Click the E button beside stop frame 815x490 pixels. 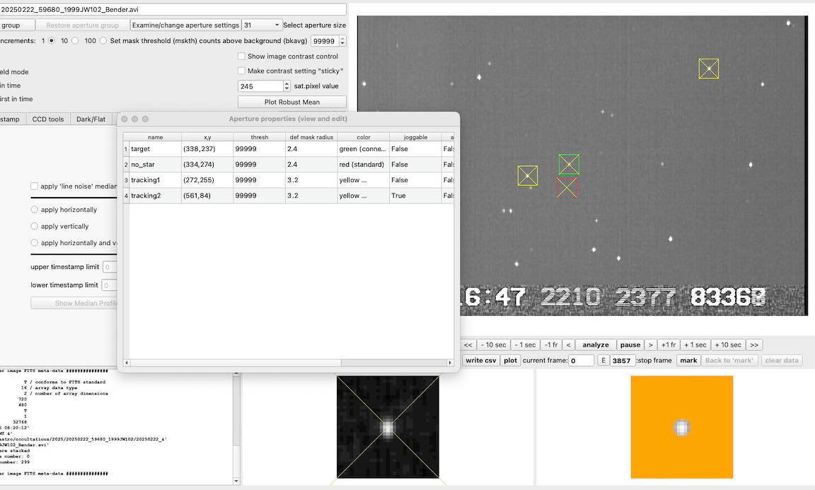(603, 360)
